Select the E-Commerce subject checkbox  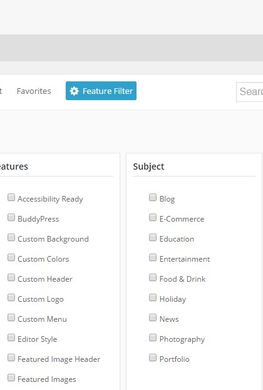153,217
